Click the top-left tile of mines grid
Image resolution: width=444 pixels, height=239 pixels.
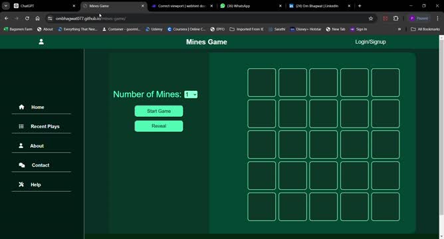(261, 82)
